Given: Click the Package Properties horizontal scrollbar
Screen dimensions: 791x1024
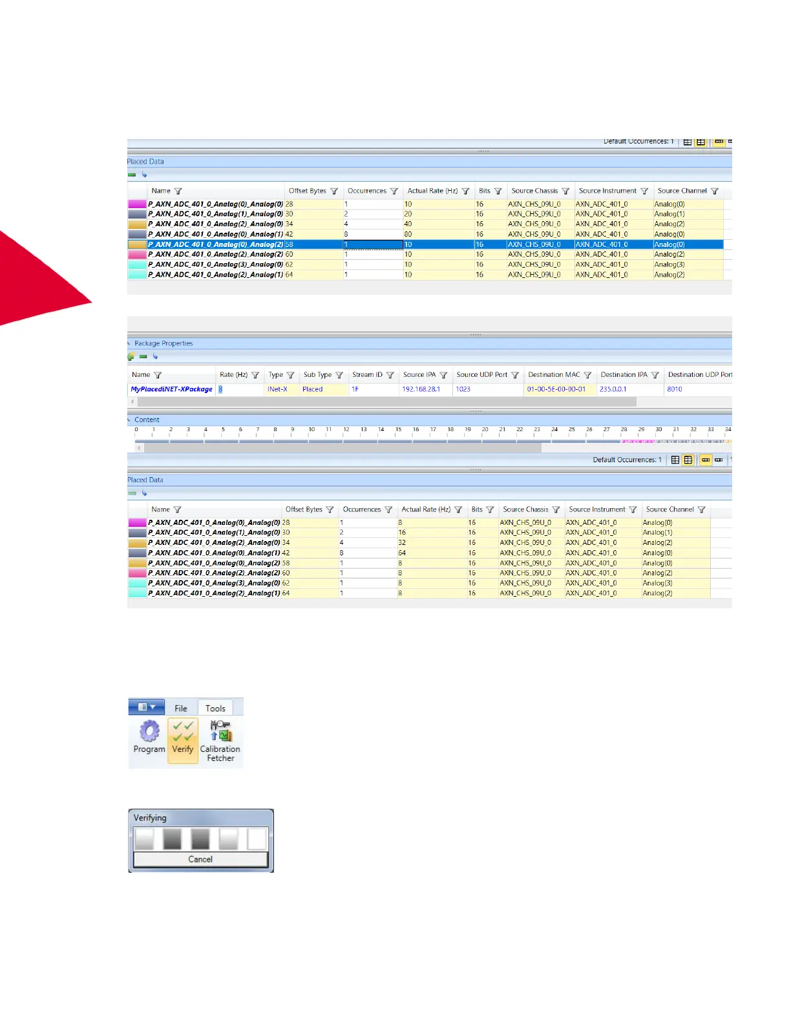Looking at the screenshot, I should [x=387, y=401].
